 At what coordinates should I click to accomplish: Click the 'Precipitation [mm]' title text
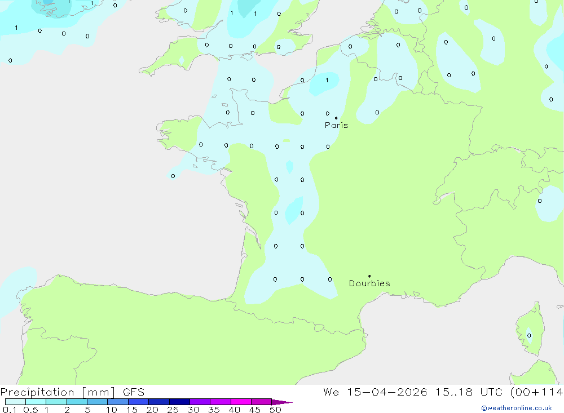(58, 392)
